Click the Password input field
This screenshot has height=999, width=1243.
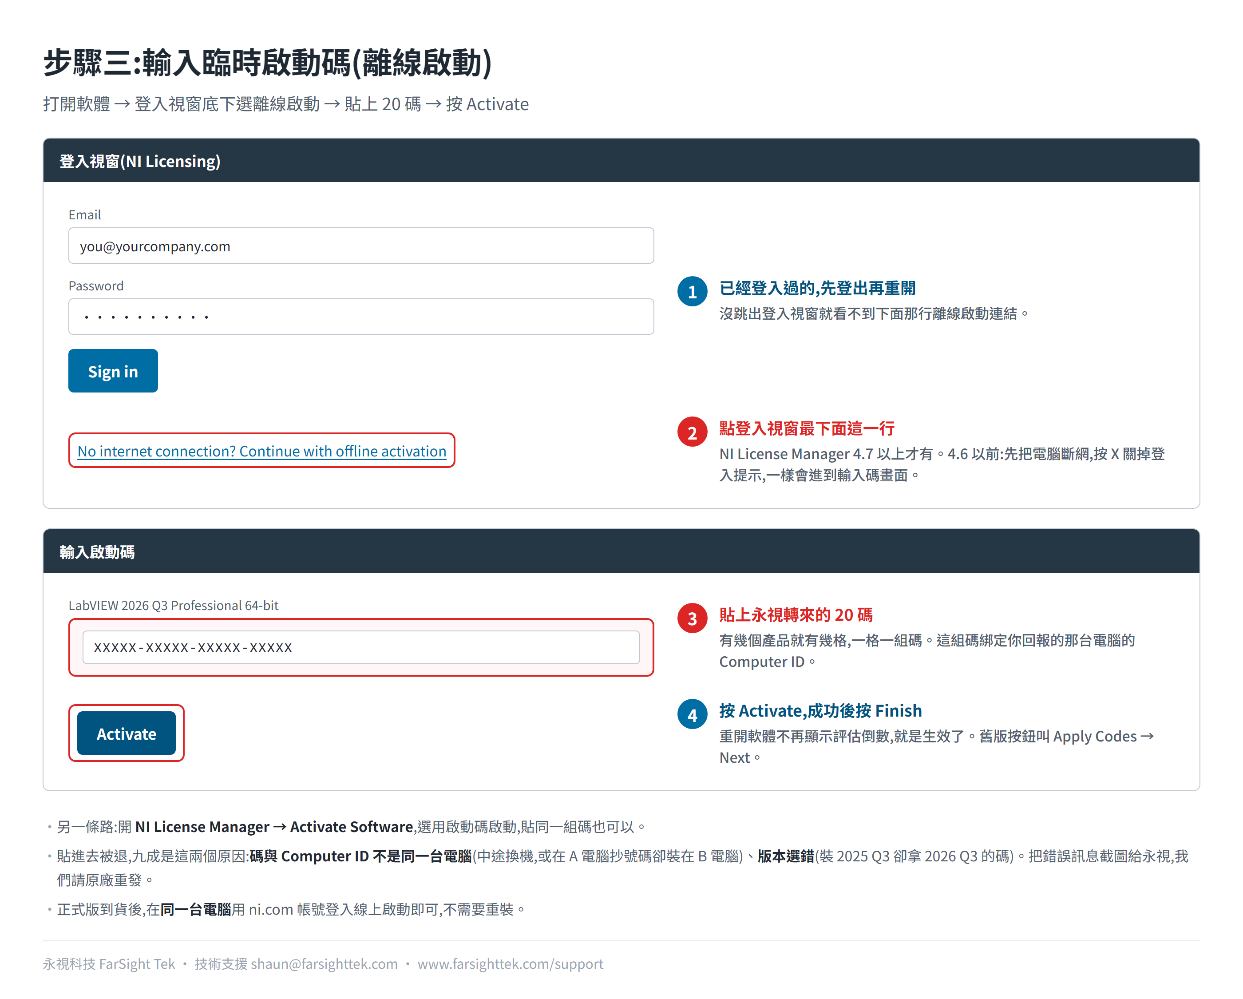point(361,317)
